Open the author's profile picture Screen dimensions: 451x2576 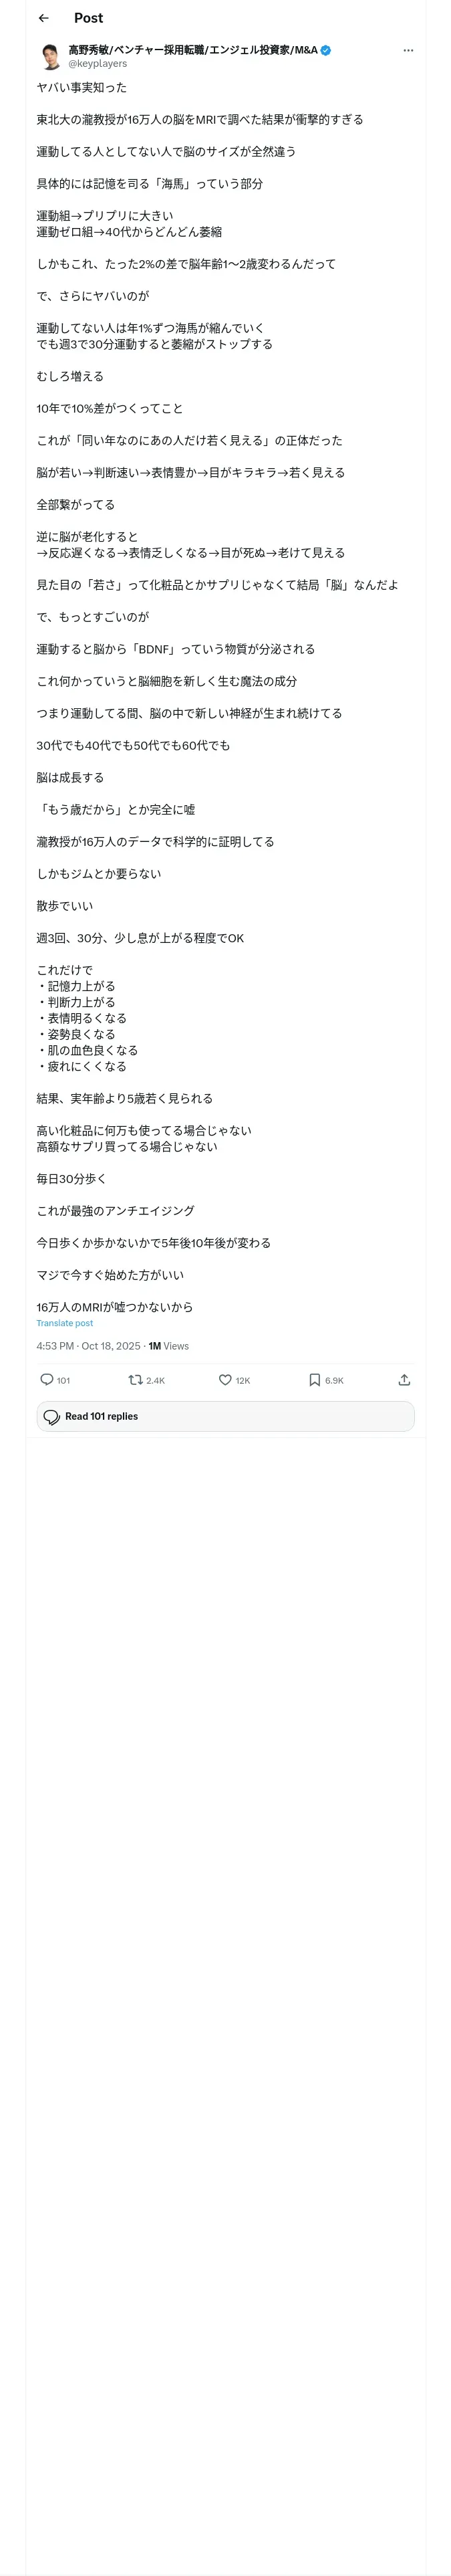pos(50,56)
